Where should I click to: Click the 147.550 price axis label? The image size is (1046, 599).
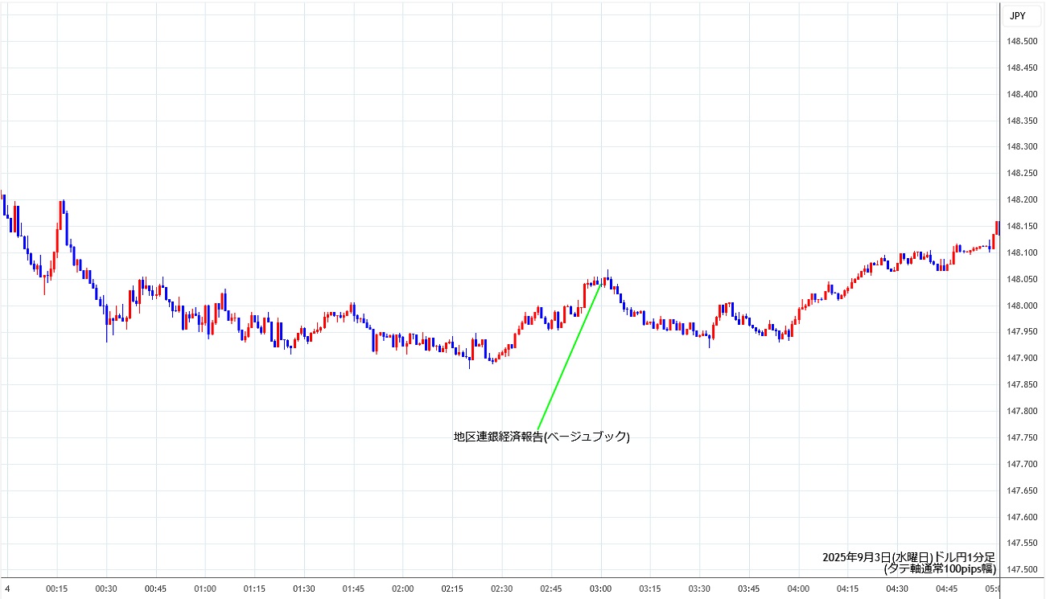(x=1022, y=544)
